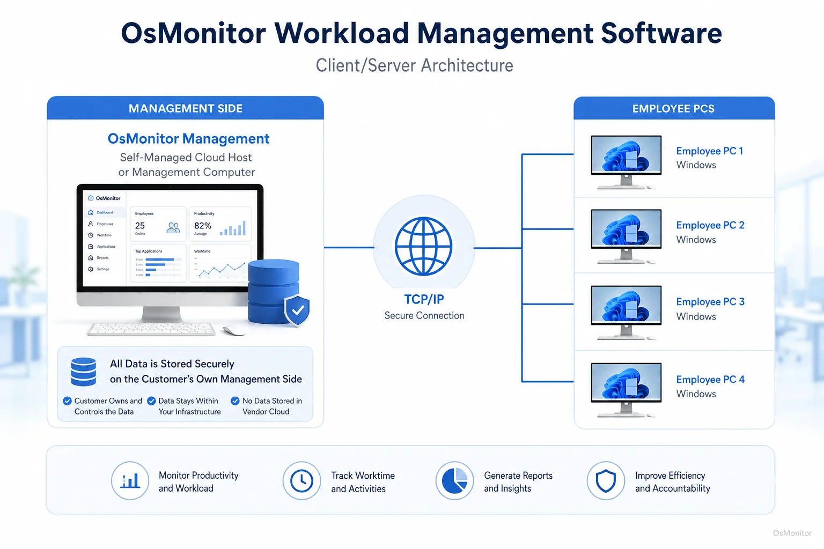
Task: Click the Generate Reports pie chart icon
Action: point(455,481)
